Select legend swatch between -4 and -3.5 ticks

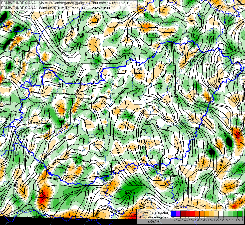[188, 214]
